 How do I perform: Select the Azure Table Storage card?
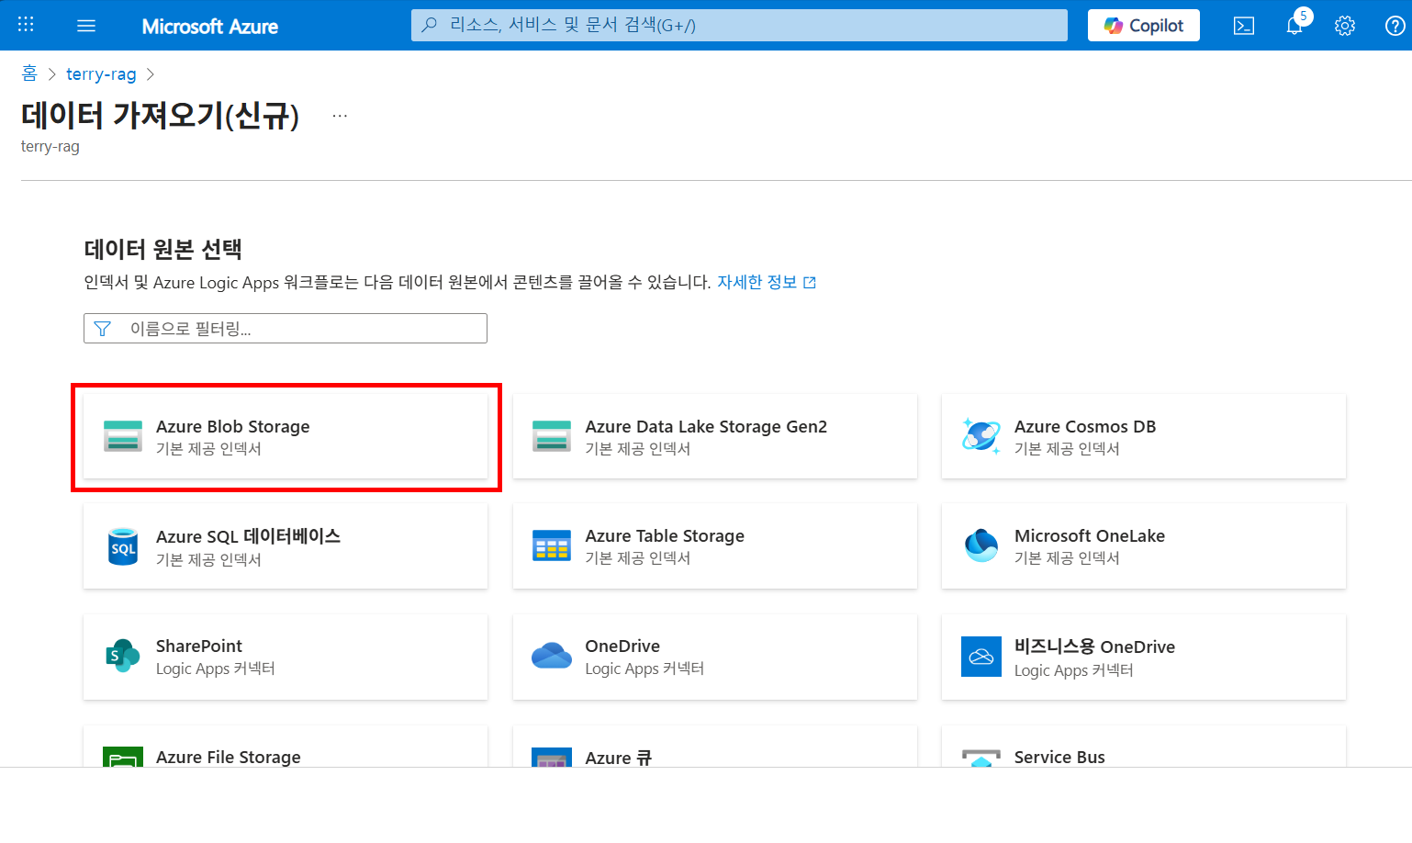pyautogui.click(x=715, y=546)
